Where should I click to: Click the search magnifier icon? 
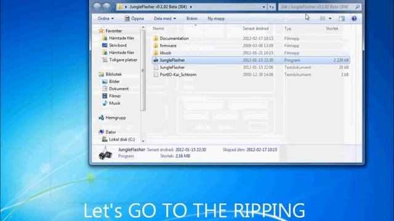pyautogui.click(x=357, y=7)
